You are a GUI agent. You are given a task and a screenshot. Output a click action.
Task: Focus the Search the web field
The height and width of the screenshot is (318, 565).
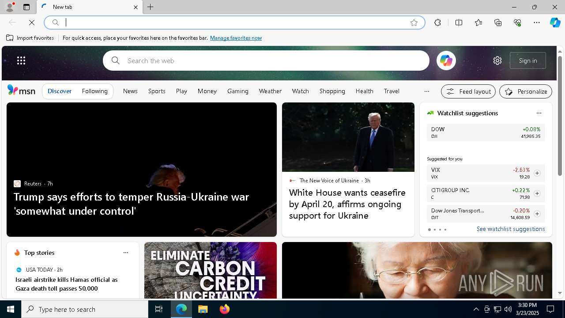pyautogui.click(x=266, y=61)
